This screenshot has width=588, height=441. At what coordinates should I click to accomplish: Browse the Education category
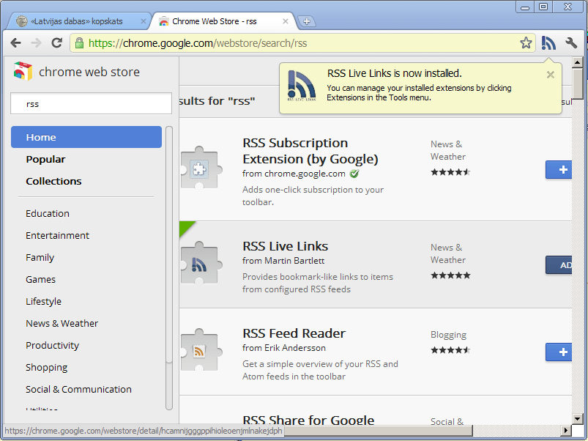[x=48, y=213]
